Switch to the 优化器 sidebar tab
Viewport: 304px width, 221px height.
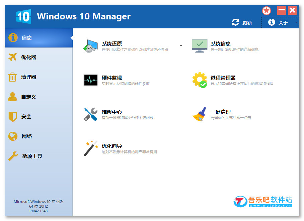click(39, 57)
